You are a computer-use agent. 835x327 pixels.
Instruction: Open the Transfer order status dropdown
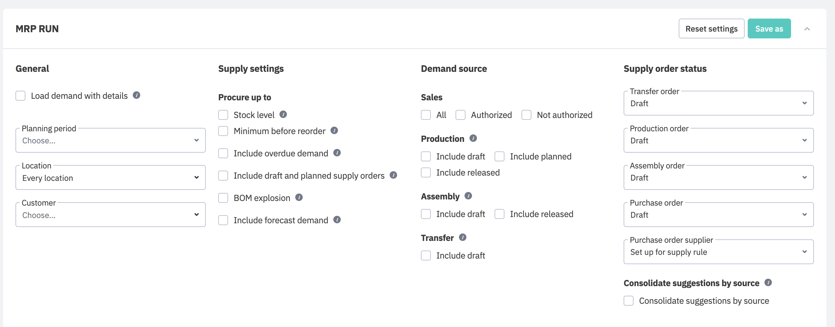[718, 103]
